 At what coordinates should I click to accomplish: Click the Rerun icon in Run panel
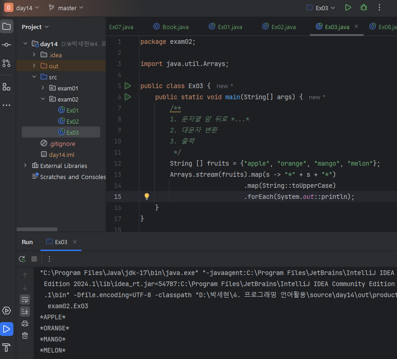[x=22, y=259]
